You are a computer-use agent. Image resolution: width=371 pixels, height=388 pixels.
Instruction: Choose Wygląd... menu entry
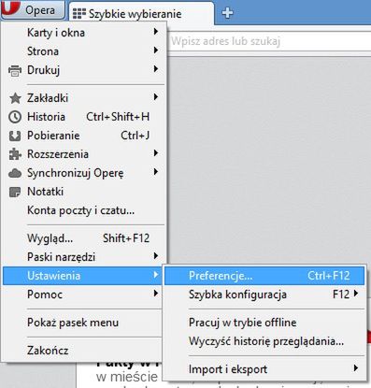tap(84, 238)
